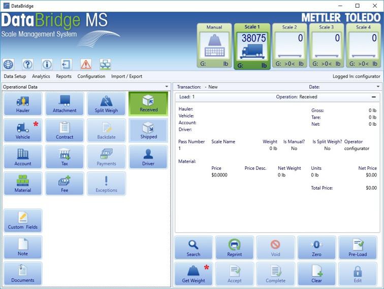Open the Reports menu
Image resolution: width=384 pixels, height=289 pixels.
63,76
